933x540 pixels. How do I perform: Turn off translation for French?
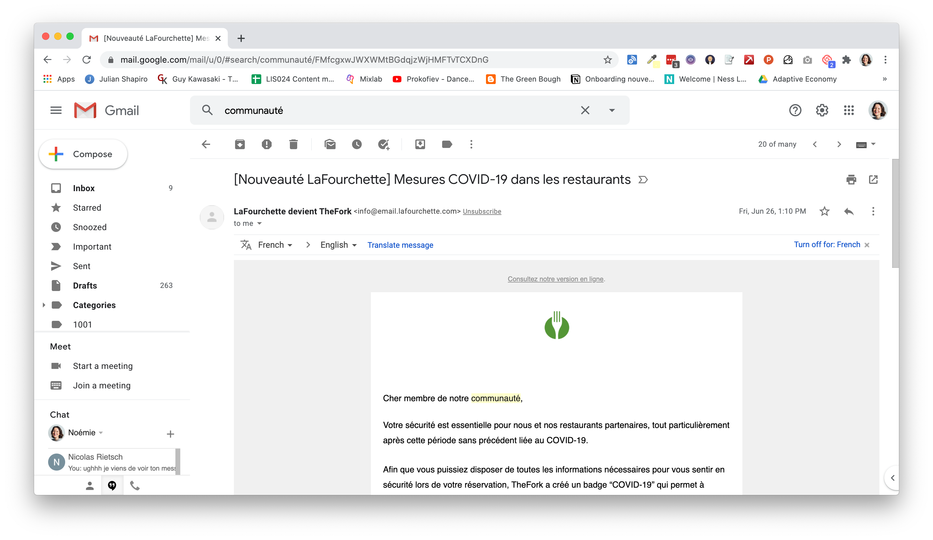click(827, 245)
